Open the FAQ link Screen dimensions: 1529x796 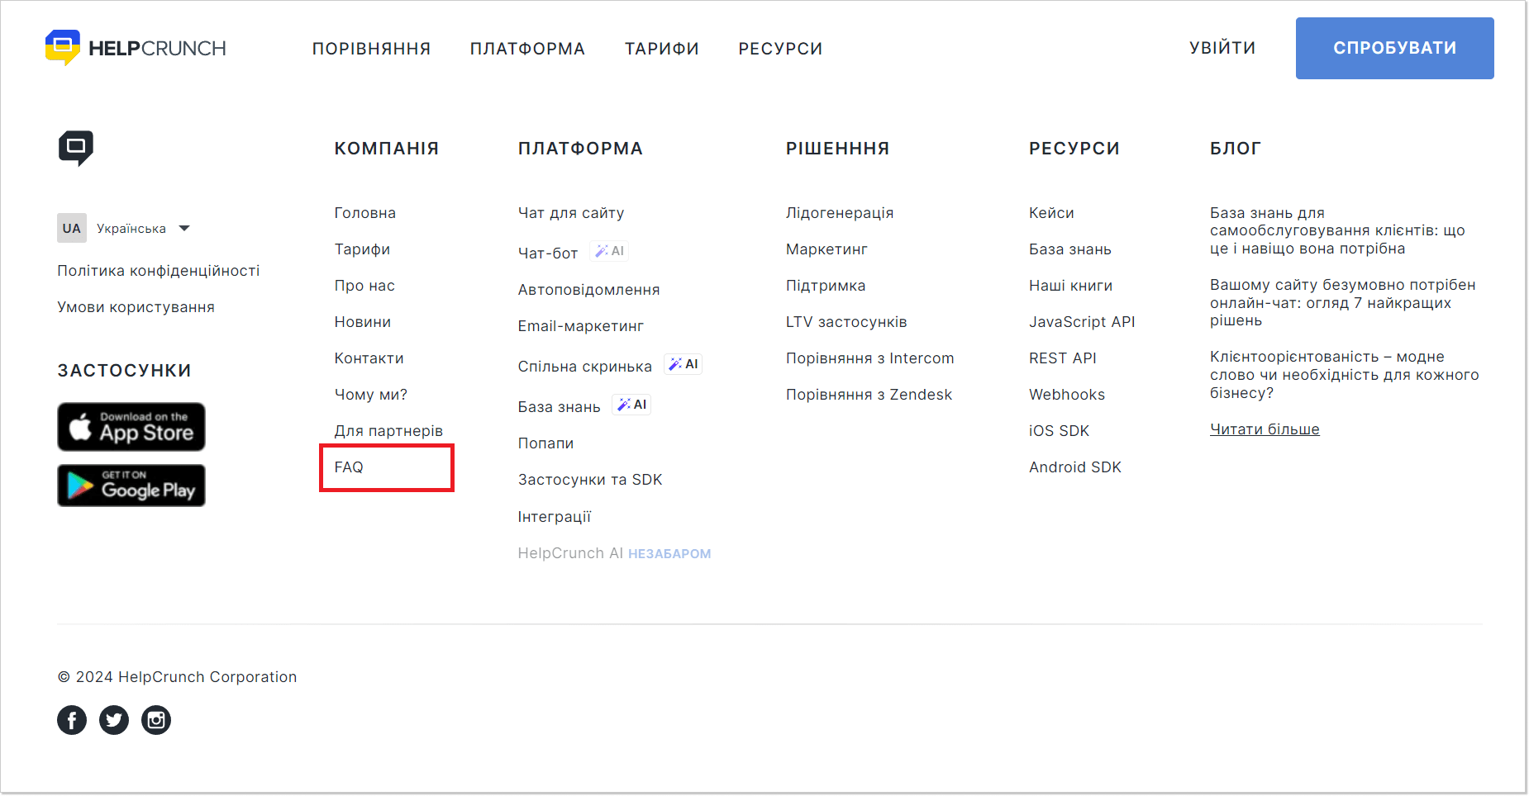pyautogui.click(x=349, y=467)
